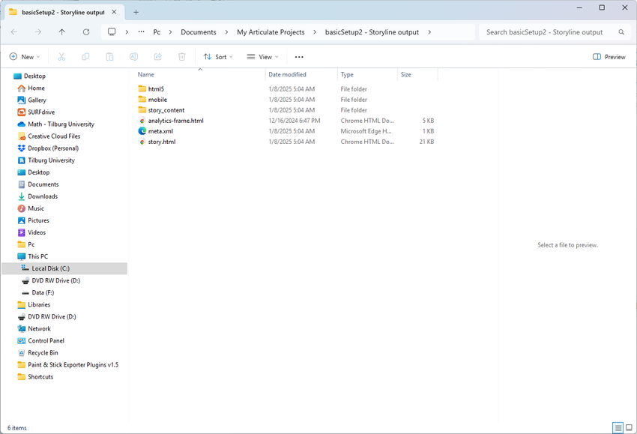Click Documents in the breadcrumb path
637x434 pixels.
[x=198, y=32]
